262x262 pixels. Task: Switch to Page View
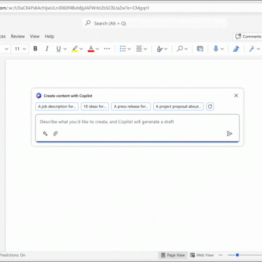click(173, 255)
